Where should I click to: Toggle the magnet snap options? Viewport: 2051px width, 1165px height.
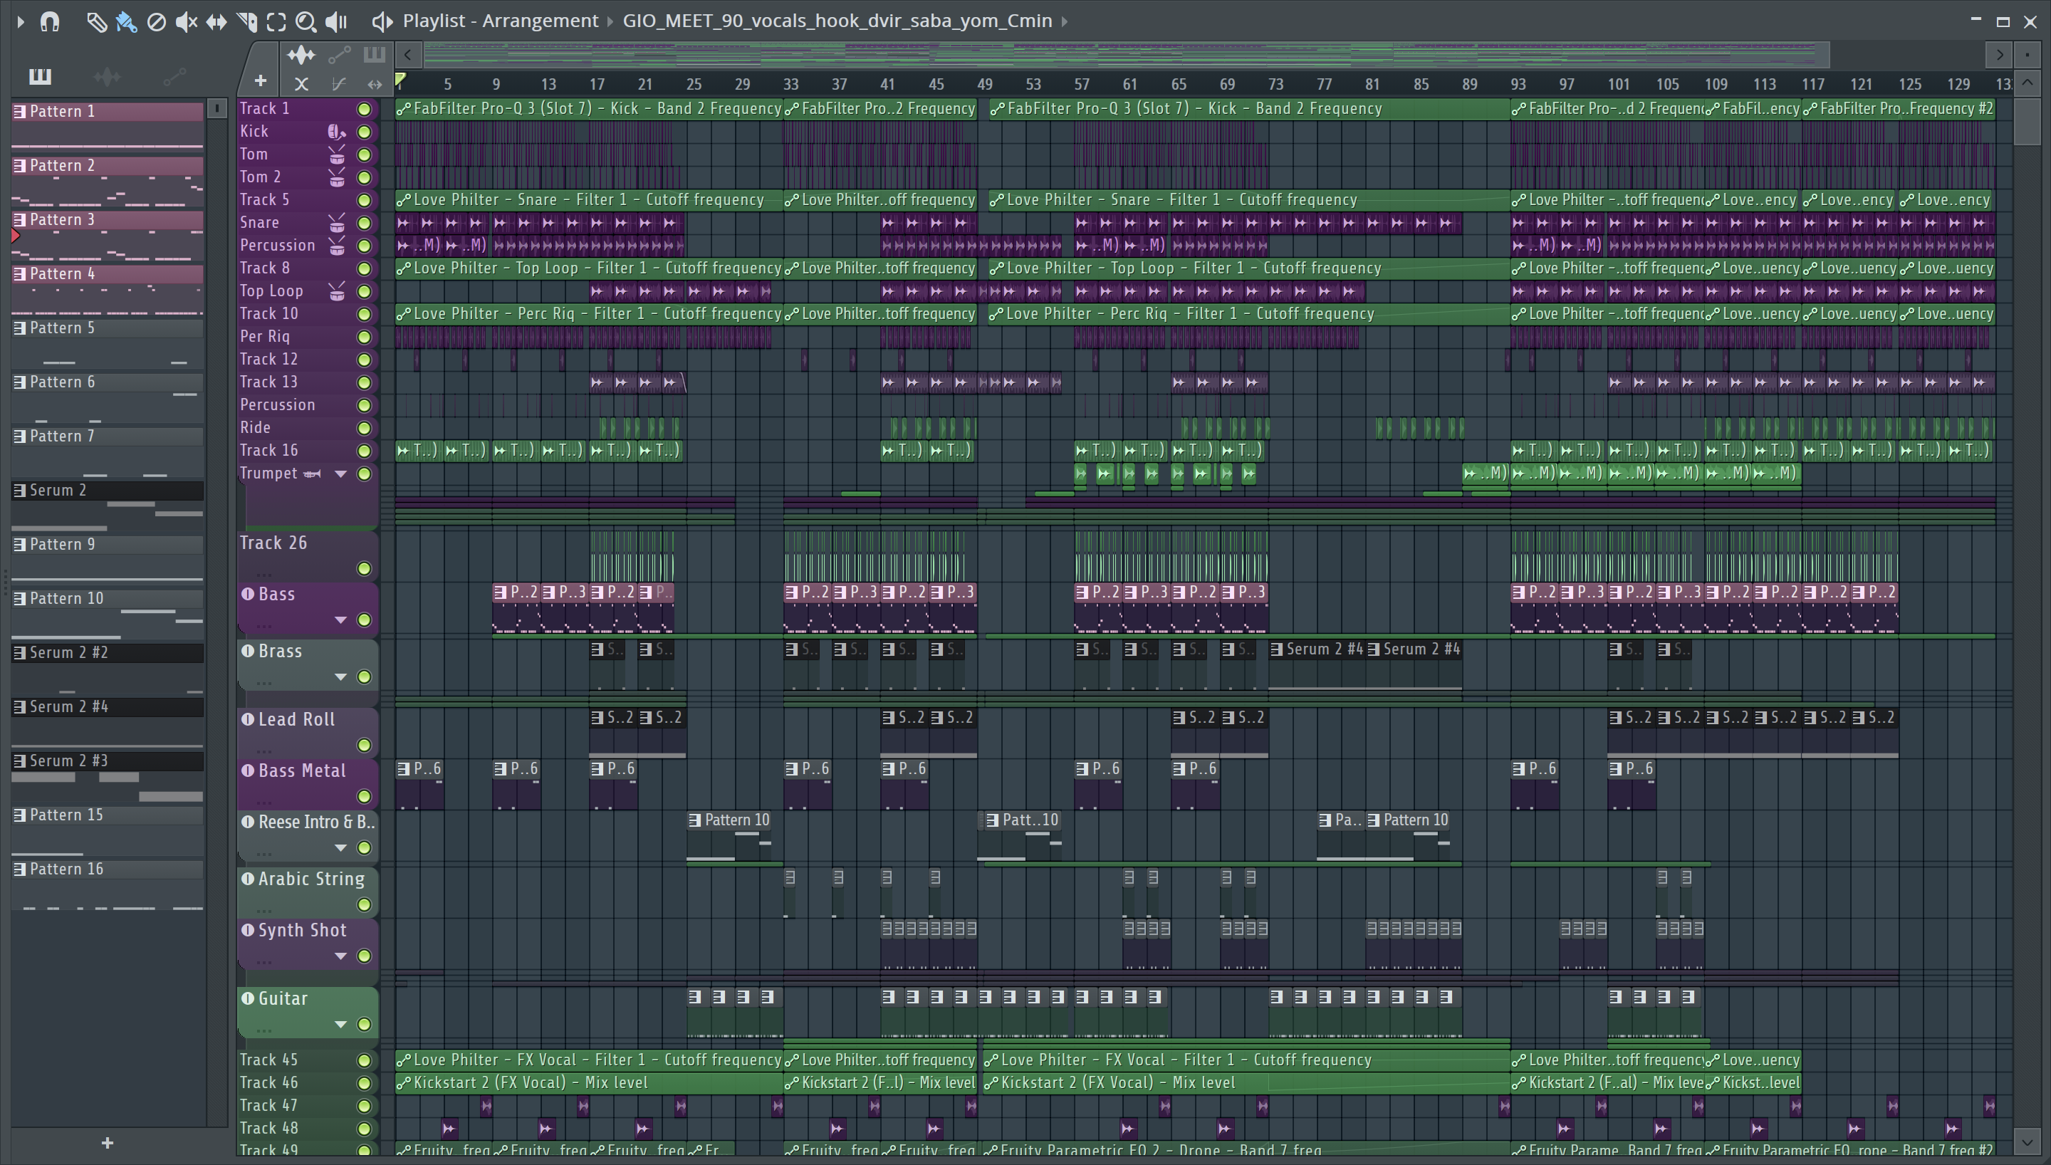(x=50, y=21)
